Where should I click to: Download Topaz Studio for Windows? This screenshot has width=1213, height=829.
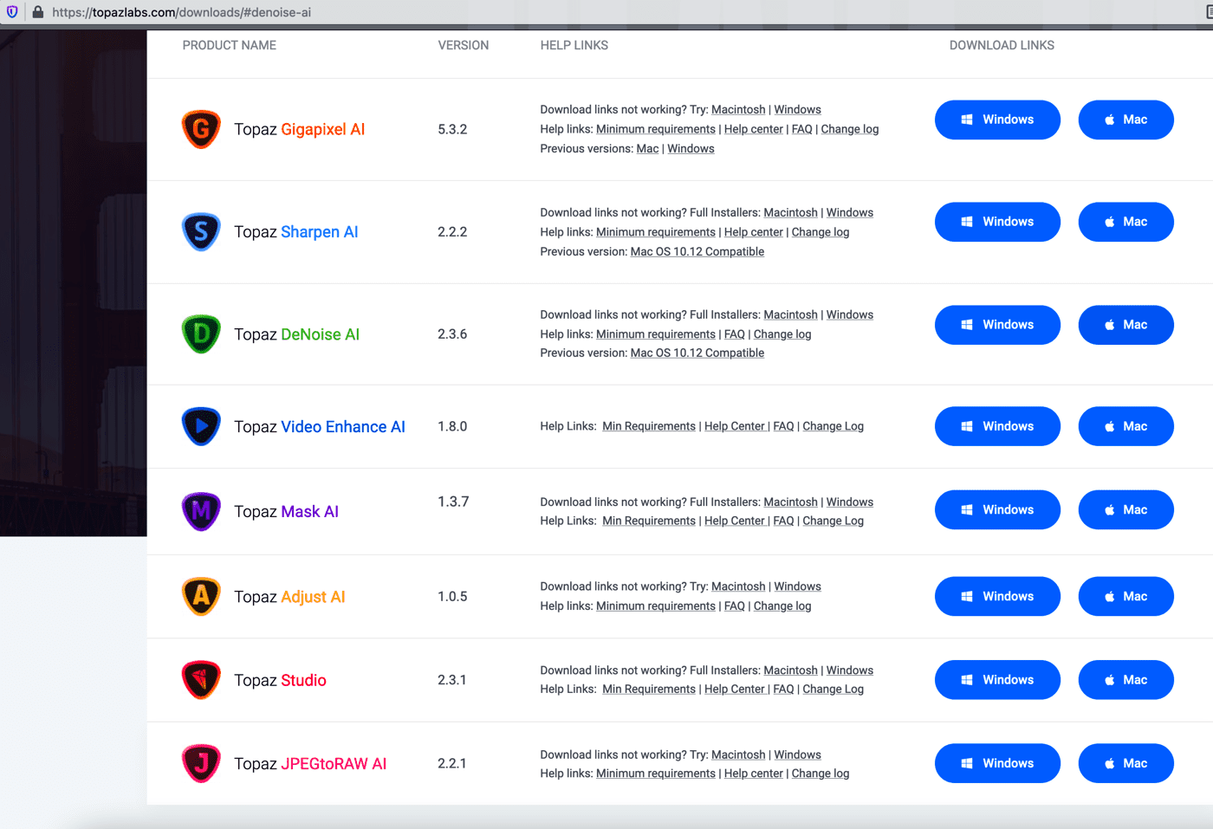pyautogui.click(x=997, y=680)
